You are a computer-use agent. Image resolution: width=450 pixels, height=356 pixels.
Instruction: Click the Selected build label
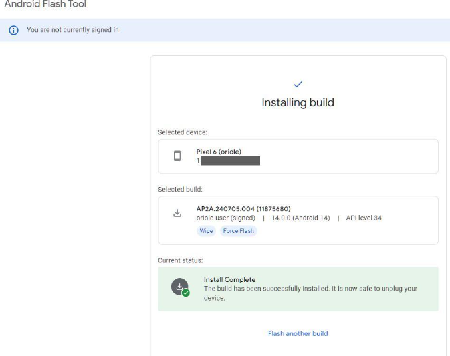pyautogui.click(x=180, y=189)
